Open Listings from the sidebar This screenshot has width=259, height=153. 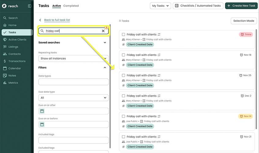(x=13, y=47)
